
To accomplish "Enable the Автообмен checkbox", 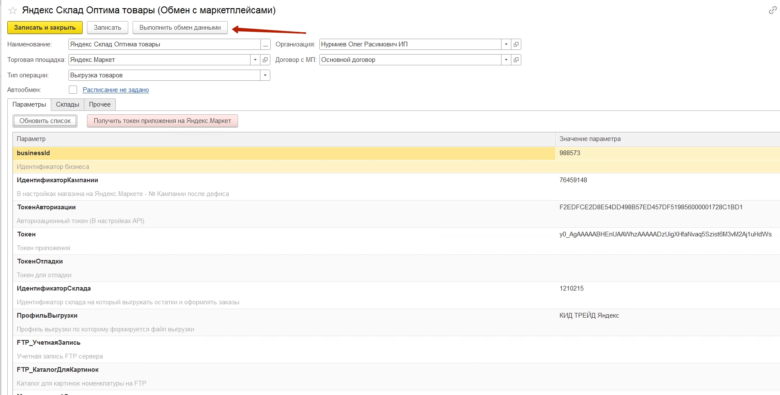I will [x=73, y=90].
